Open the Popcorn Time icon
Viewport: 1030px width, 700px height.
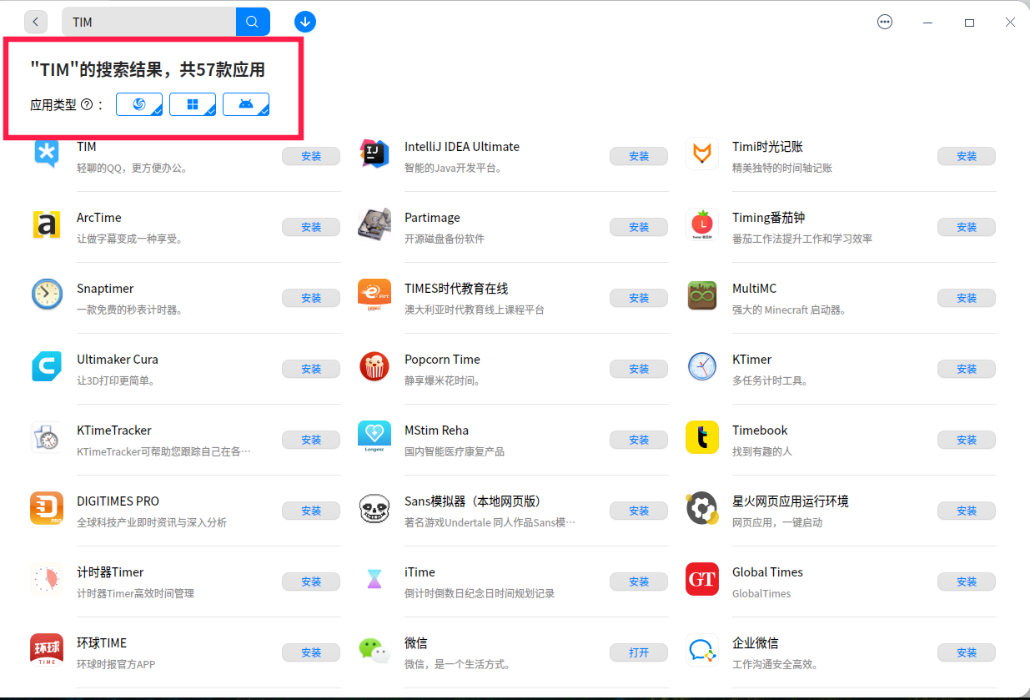coord(374,366)
